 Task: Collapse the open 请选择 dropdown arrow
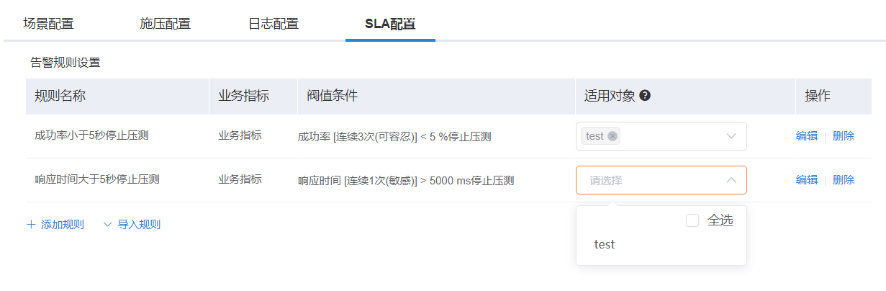pyautogui.click(x=731, y=180)
